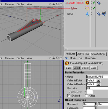Select the Spline item in the tree
Image resolution: width=108 pixels, height=109 pixels.
point(74,8)
